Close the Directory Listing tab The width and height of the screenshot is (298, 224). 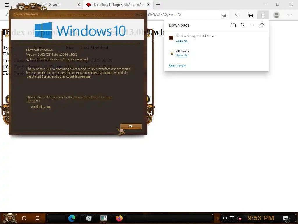148,5
